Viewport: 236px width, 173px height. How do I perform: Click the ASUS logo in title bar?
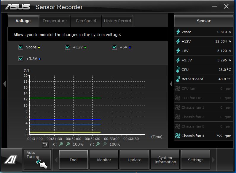17,7
